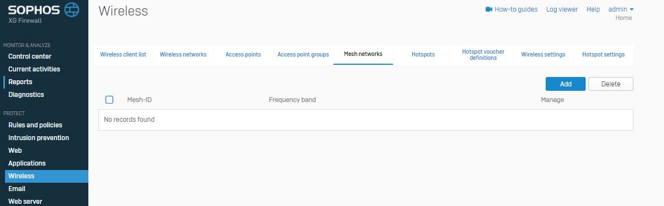This screenshot has height=206, width=664.
Task: Click the Sophos globe logo icon
Action: (x=72, y=9)
